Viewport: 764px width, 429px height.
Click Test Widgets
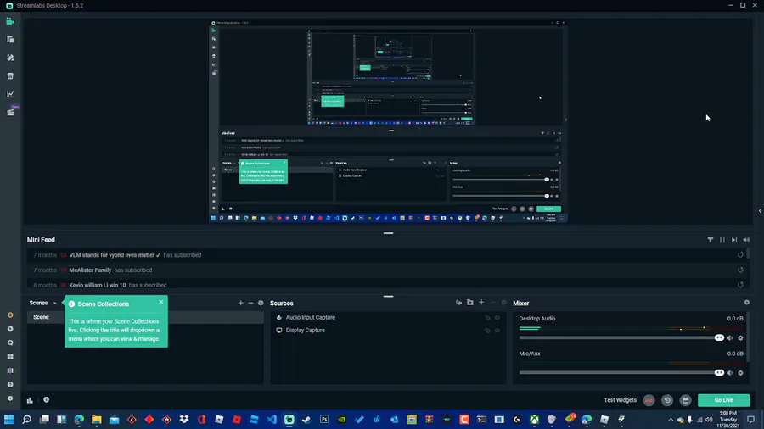(x=620, y=400)
